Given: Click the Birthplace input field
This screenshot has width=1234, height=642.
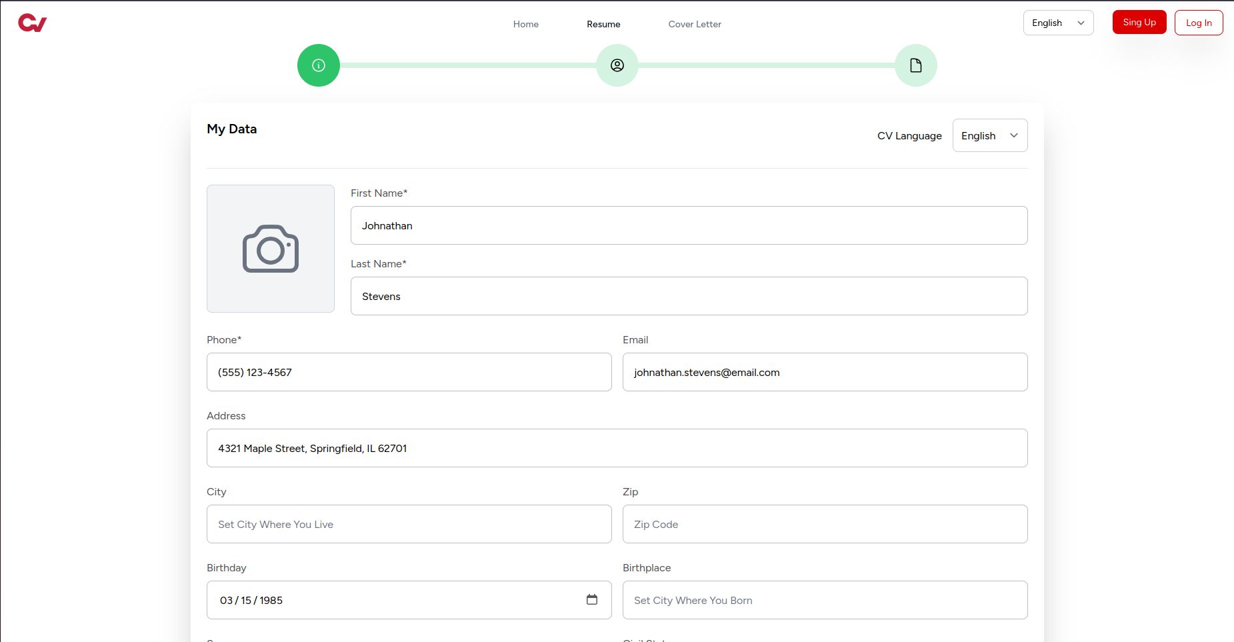Looking at the screenshot, I should (825, 600).
